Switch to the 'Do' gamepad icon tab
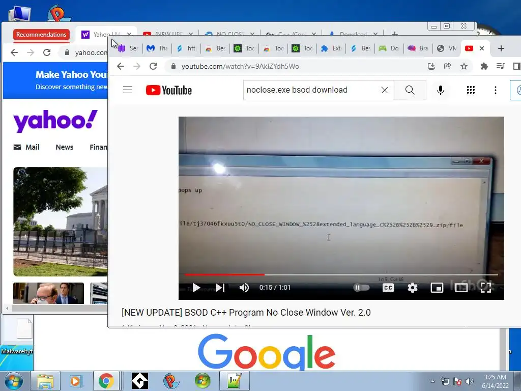The height and width of the screenshot is (391, 521). click(389, 48)
